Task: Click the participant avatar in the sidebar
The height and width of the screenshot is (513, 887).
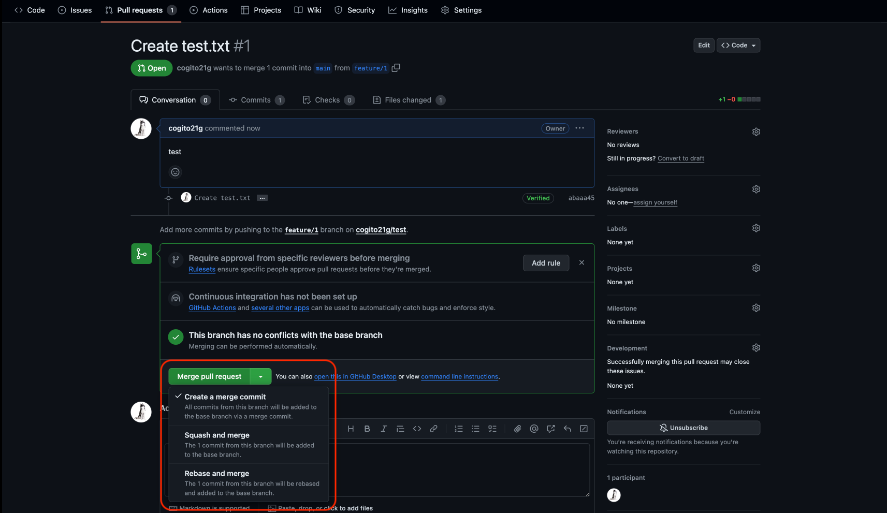Action: click(x=614, y=495)
